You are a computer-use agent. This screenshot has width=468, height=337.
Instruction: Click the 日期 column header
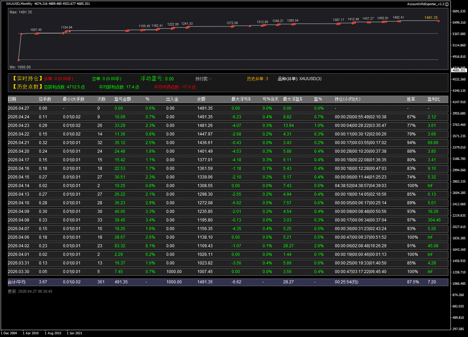pos(12,99)
